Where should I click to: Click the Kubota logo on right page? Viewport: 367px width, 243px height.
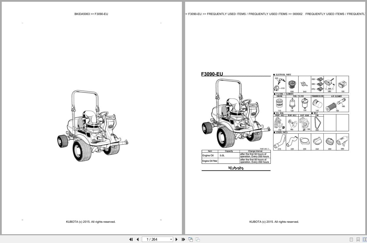(x=236, y=168)
